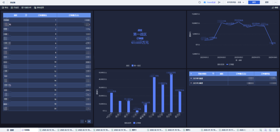Open the 2025-01-10 16... tab
Viewport: 280px width, 132px height.
point(173,130)
